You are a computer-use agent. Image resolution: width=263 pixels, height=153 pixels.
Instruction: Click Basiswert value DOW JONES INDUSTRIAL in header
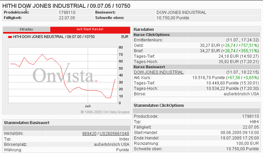[x=181, y=13]
